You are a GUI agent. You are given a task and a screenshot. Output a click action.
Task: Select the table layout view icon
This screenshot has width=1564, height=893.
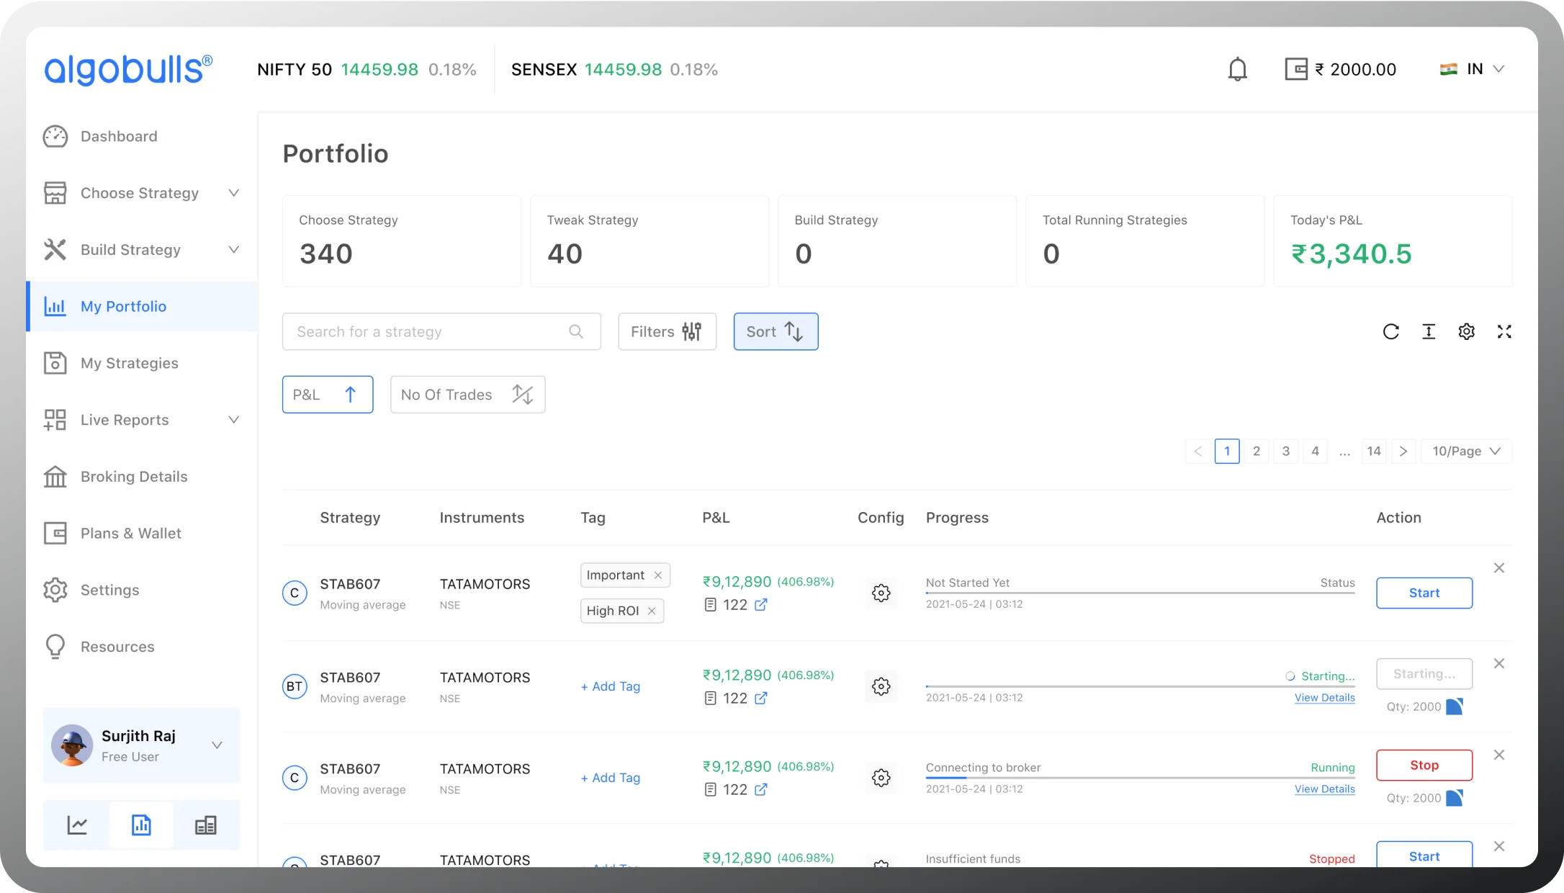[x=206, y=825]
